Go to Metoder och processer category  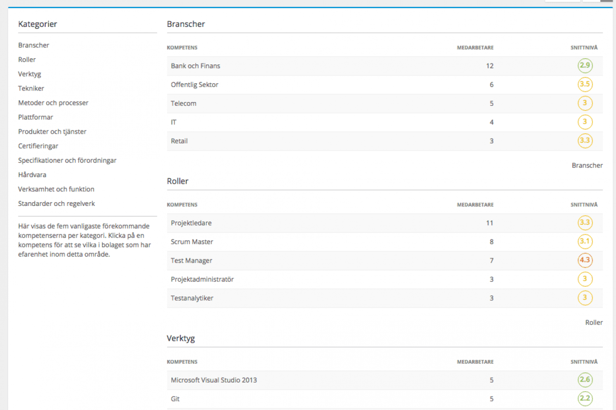tap(53, 103)
